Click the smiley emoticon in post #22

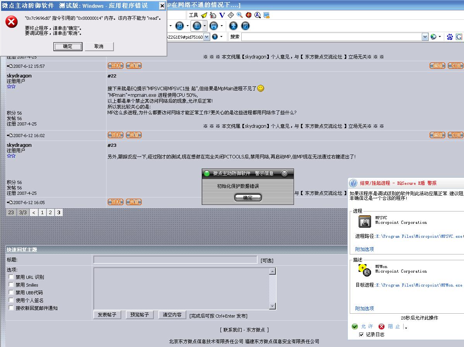coord(261,88)
